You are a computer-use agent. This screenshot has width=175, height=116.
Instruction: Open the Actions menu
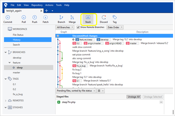click(49, 5)
